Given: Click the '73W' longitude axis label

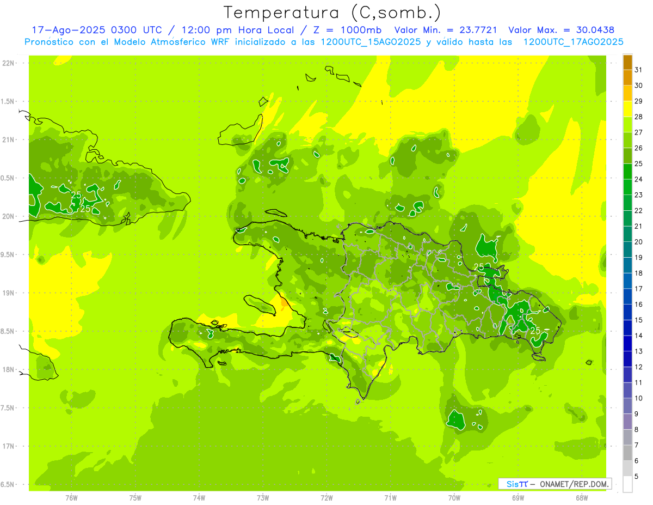Looking at the screenshot, I should [x=263, y=498].
